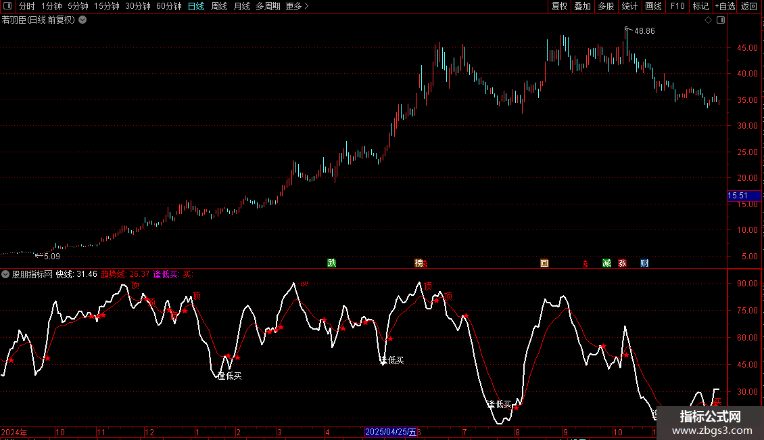Click the 逢低买 signal near August

click(x=500, y=404)
